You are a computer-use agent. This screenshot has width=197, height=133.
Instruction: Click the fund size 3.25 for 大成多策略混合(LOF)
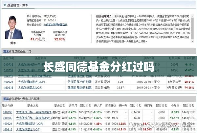(x=120, y=82)
